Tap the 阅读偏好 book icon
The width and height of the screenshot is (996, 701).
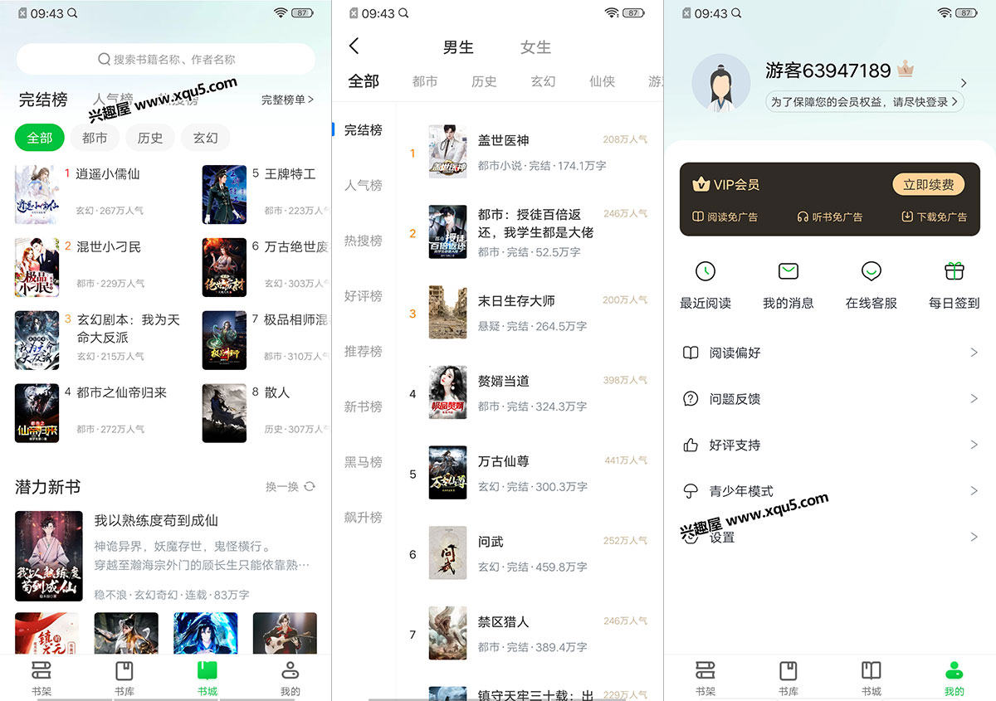[x=691, y=353]
